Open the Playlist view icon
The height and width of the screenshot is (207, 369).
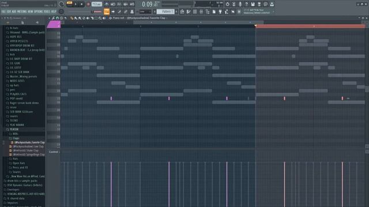pyautogui.click(x=182, y=11)
